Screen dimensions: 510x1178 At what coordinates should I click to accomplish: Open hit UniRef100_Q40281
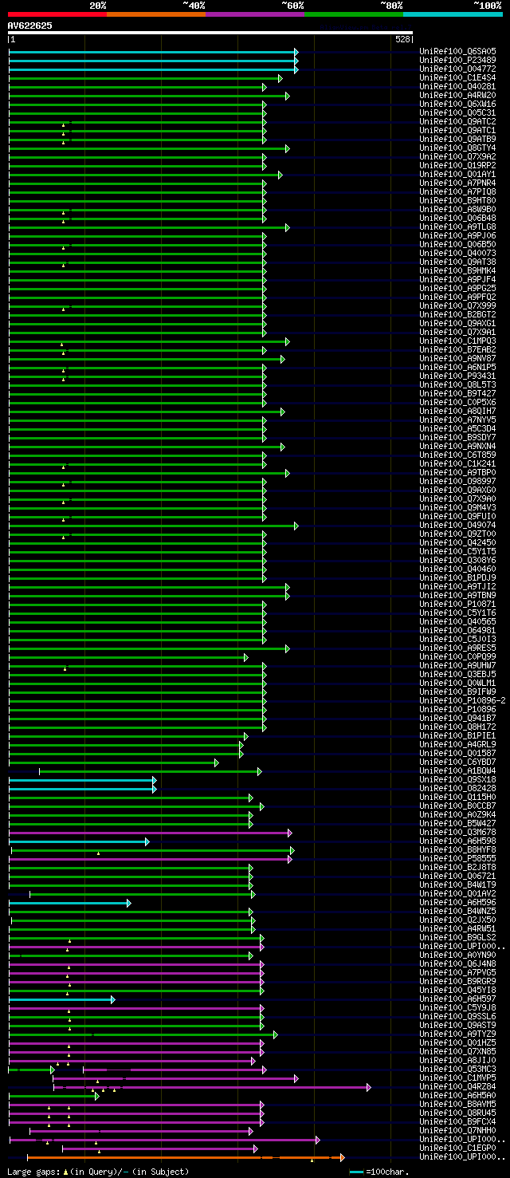click(x=457, y=87)
